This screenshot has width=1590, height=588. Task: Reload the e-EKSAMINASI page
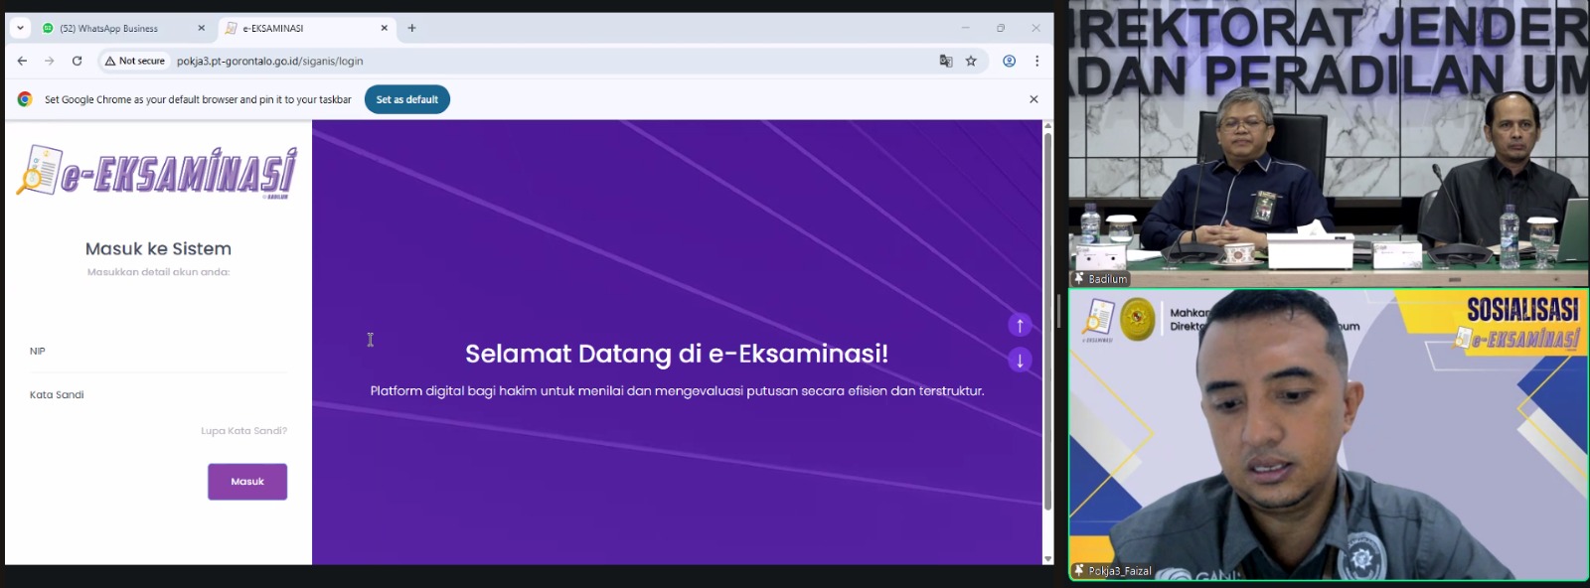(77, 61)
